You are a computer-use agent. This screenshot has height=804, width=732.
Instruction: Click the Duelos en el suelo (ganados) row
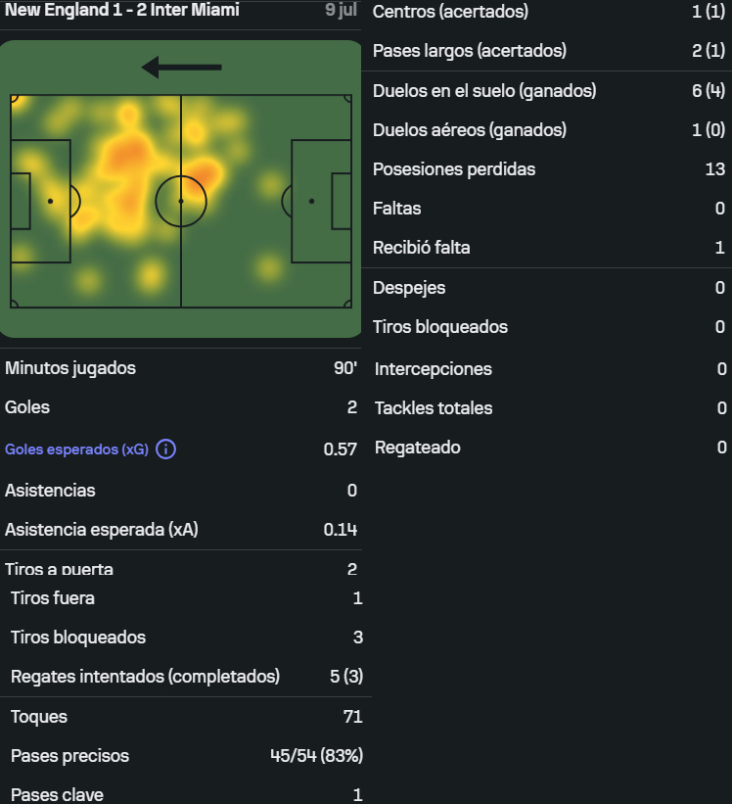[x=549, y=91]
